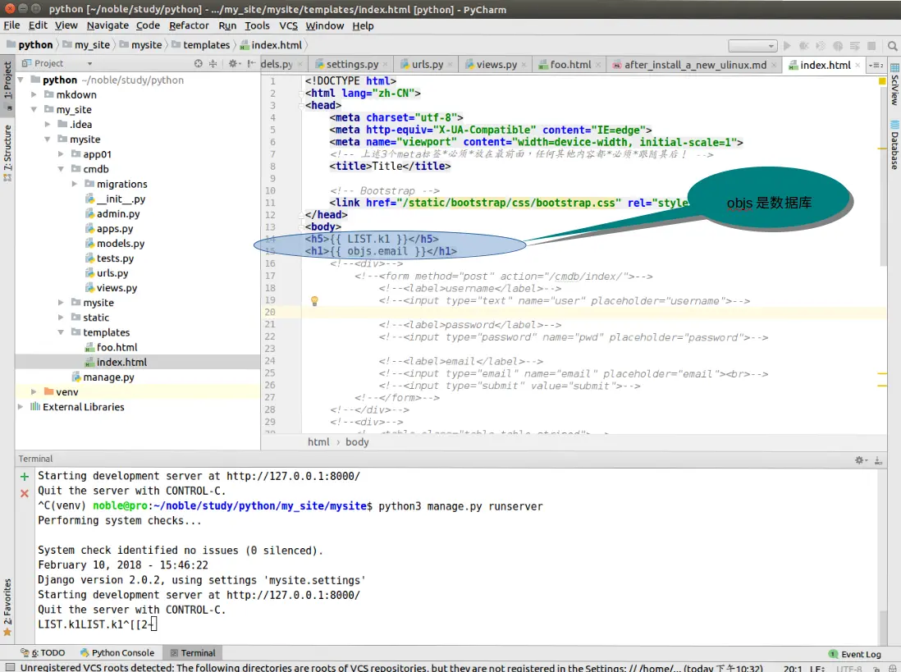This screenshot has width=901, height=672.
Task: Click the scroll from source target icon
Action: (x=199, y=63)
